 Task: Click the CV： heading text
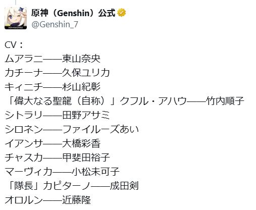click(x=14, y=45)
